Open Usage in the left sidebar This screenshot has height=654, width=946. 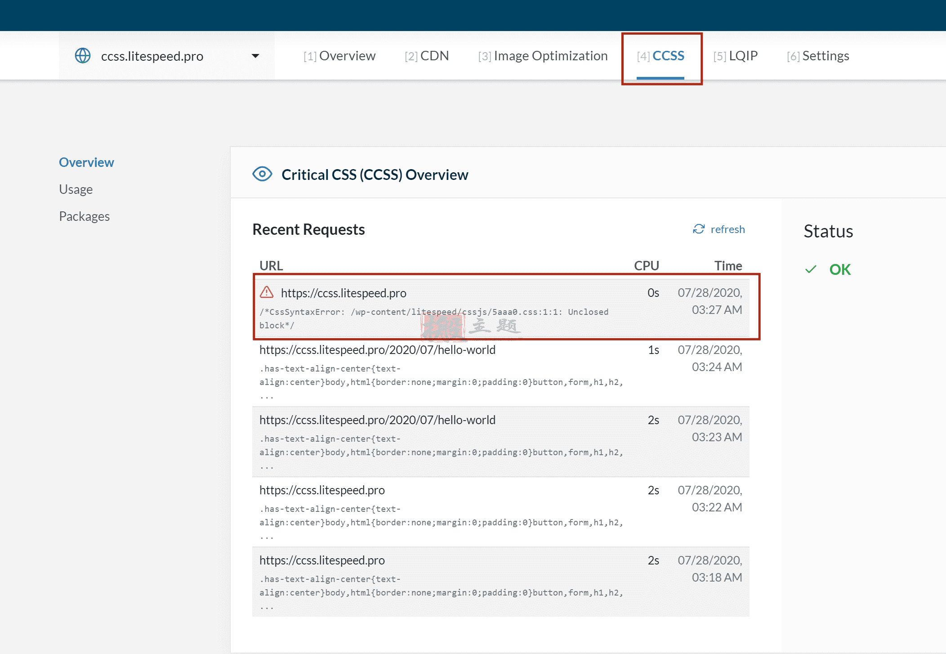coord(76,189)
